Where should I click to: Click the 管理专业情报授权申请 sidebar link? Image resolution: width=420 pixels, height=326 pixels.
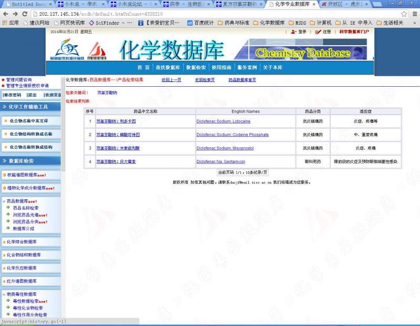click(27, 85)
